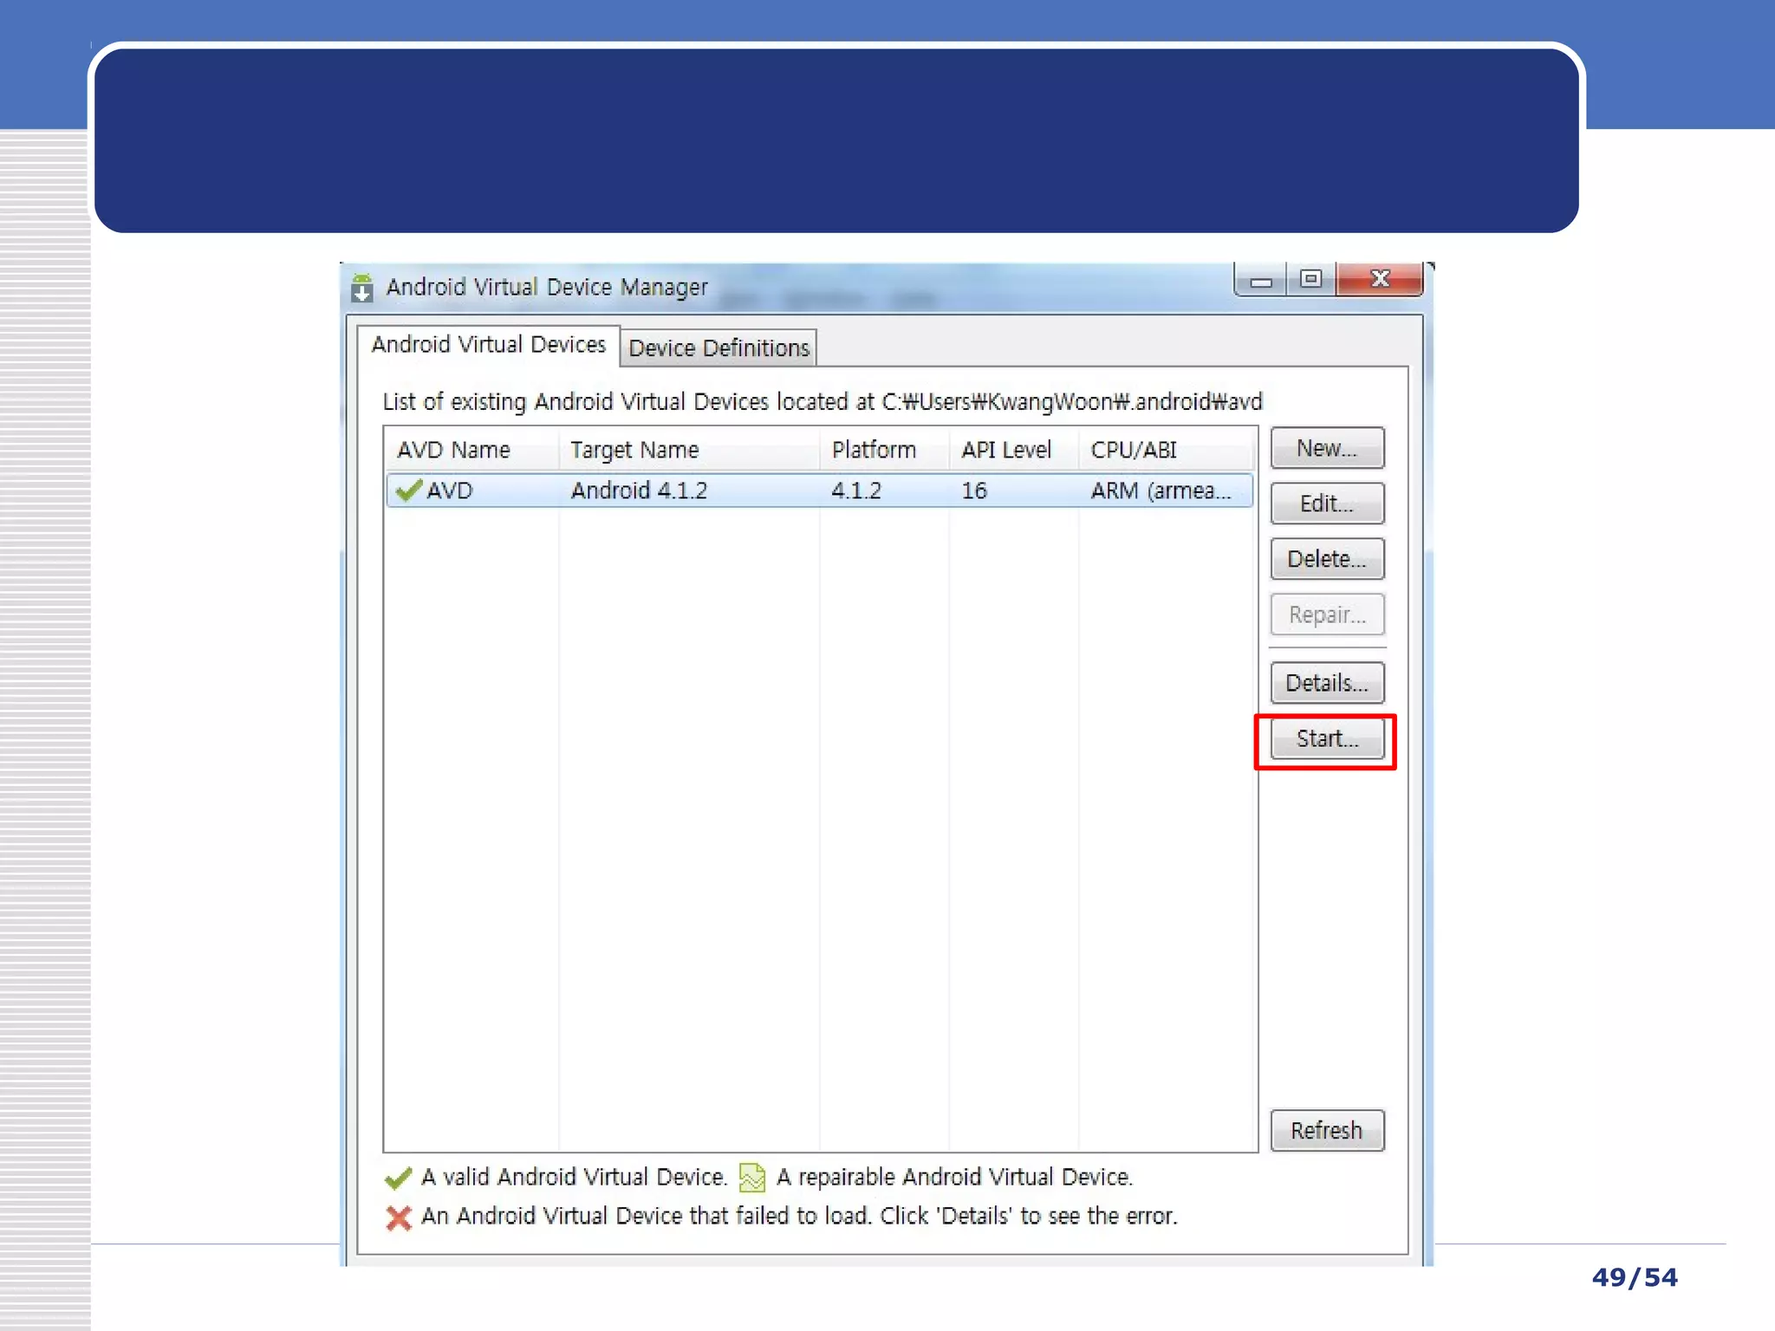Image resolution: width=1775 pixels, height=1331 pixels.
Task: Show AVD info with Details...
Action: [1327, 683]
